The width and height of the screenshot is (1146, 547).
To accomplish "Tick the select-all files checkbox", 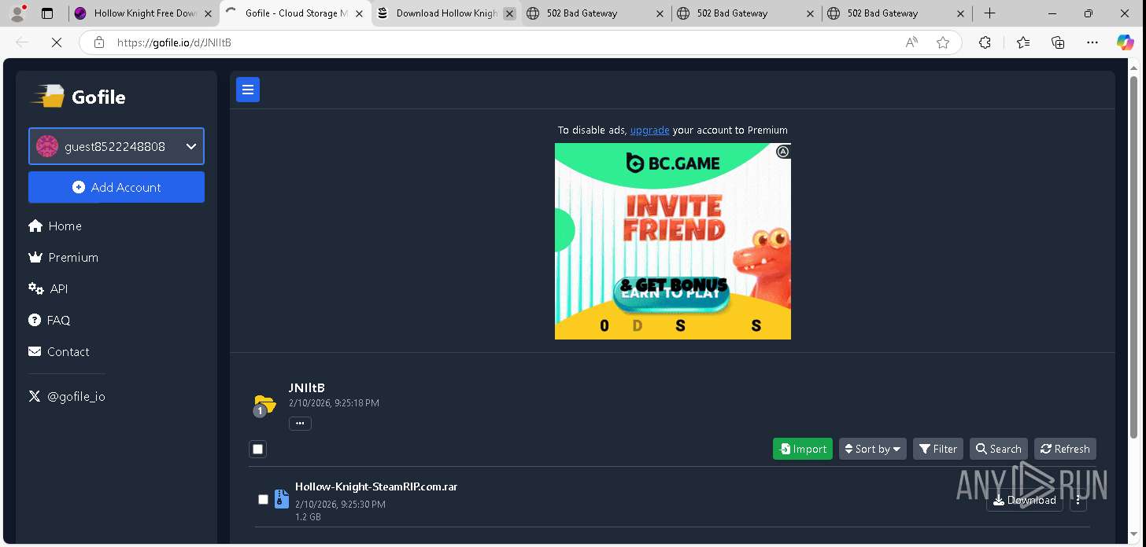I will 258,450.
